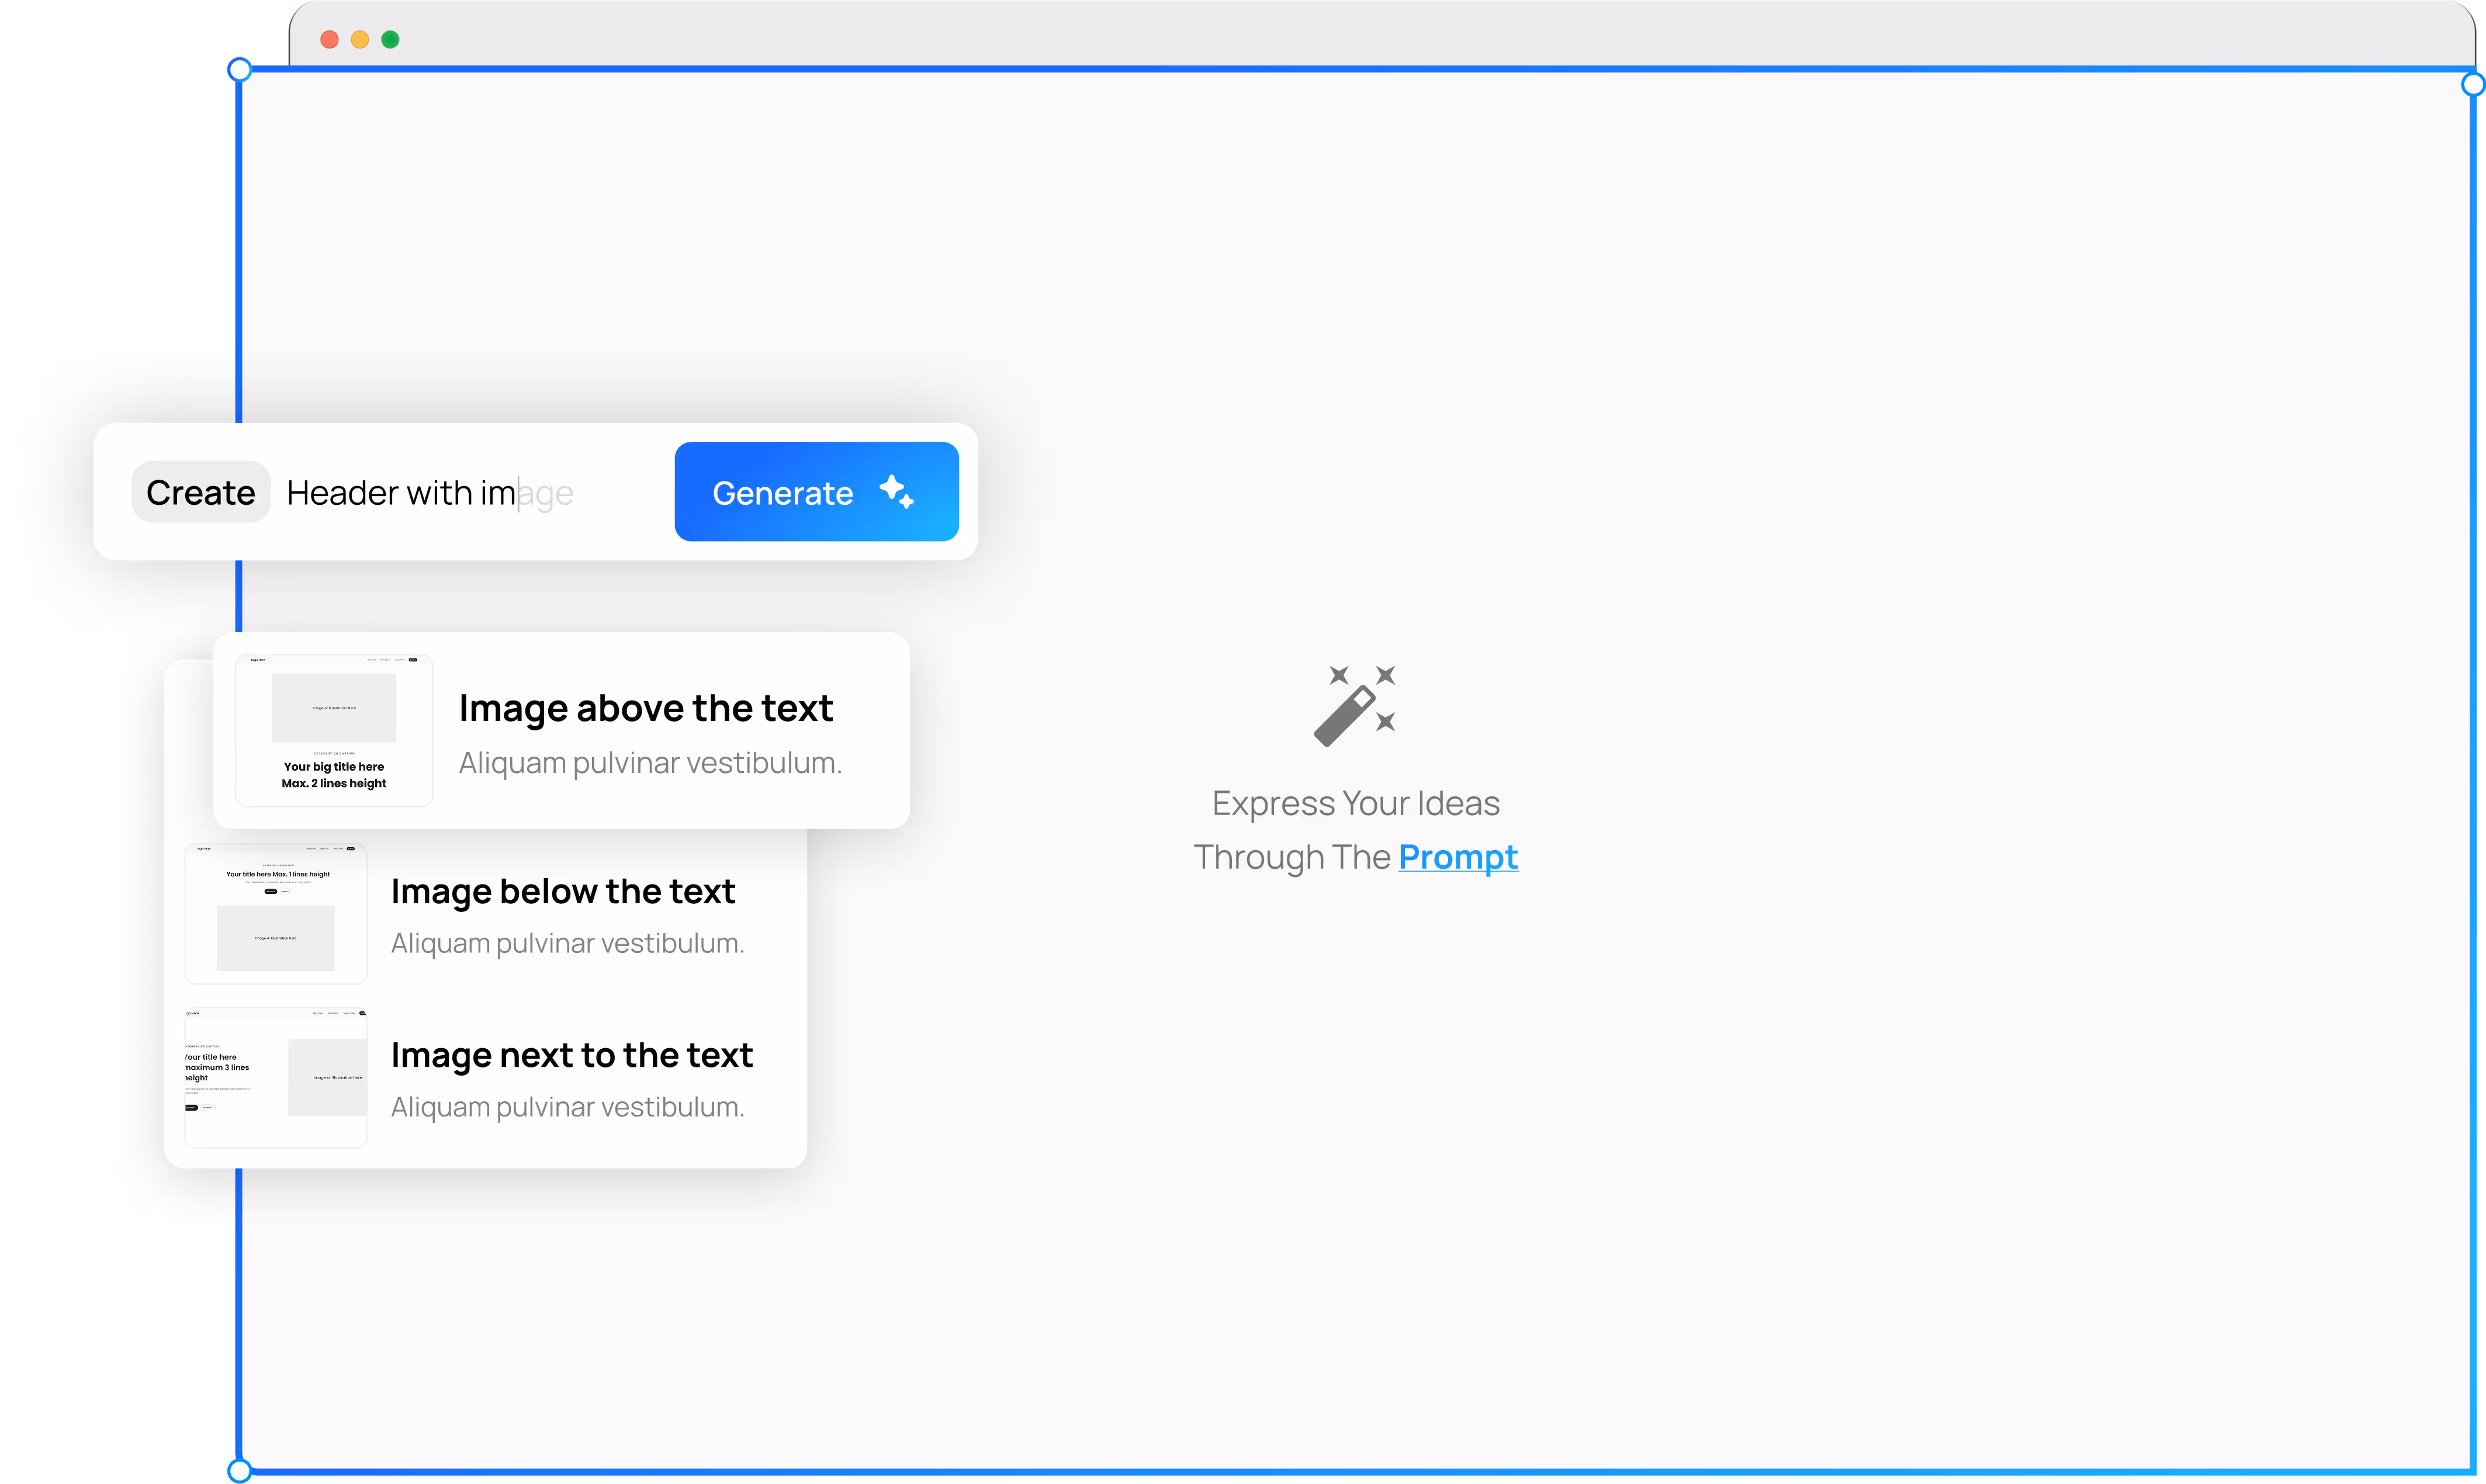Click subtitle under 'Image above the text'
This screenshot has height=1484, width=2486.
click(650, 763)
